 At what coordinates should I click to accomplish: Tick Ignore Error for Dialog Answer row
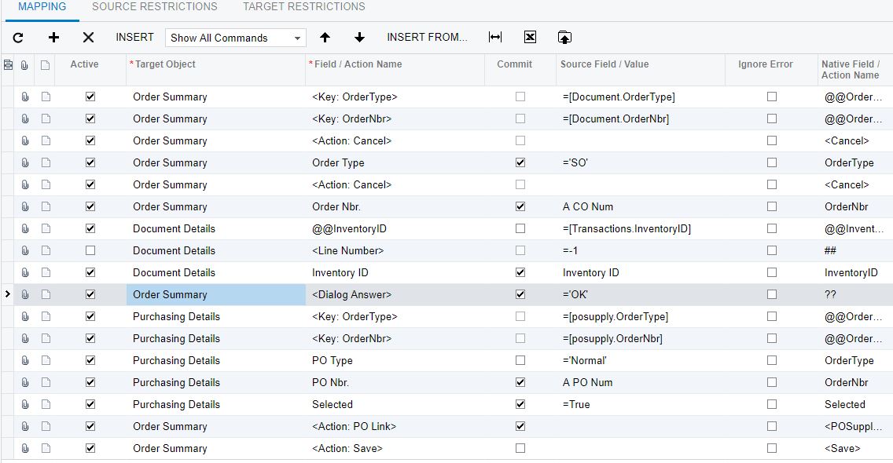[772, 295]
